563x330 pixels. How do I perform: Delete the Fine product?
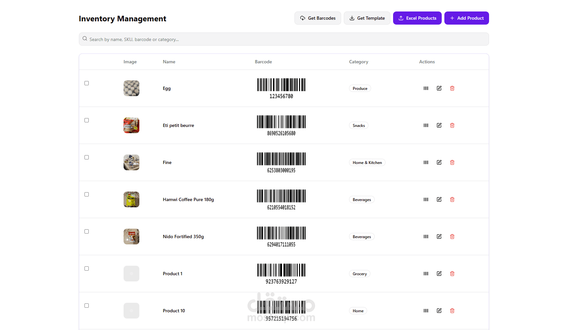coord(452,162)
